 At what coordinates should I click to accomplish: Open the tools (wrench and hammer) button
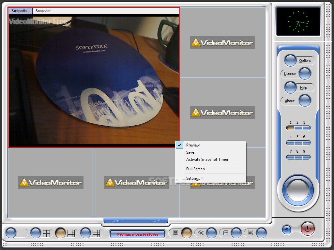click(x=211, y=233)
